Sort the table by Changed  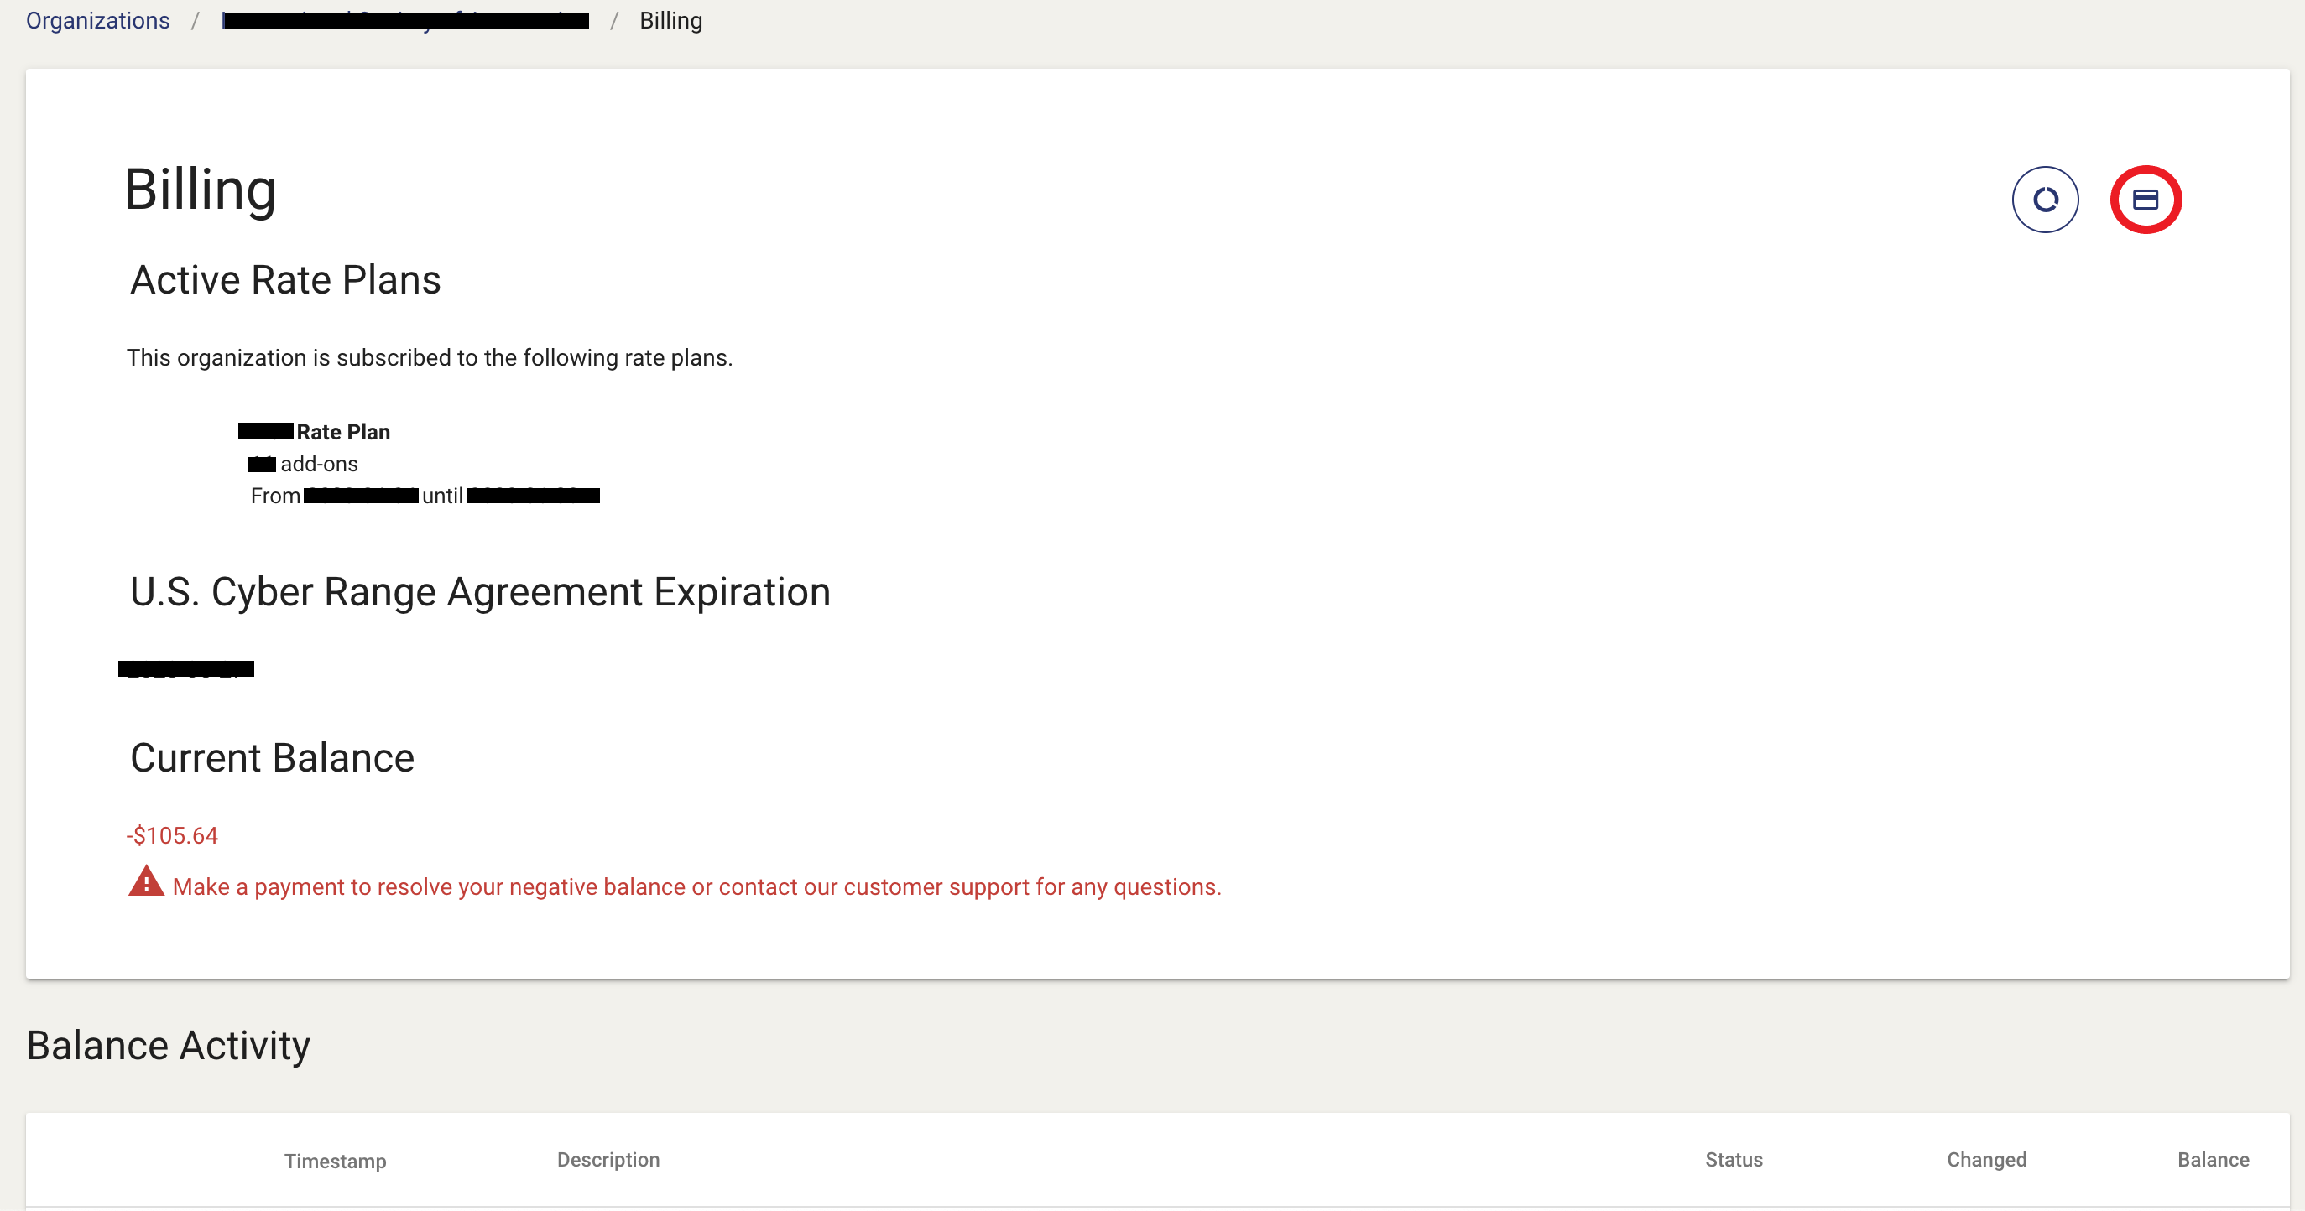point(1985,1159)
